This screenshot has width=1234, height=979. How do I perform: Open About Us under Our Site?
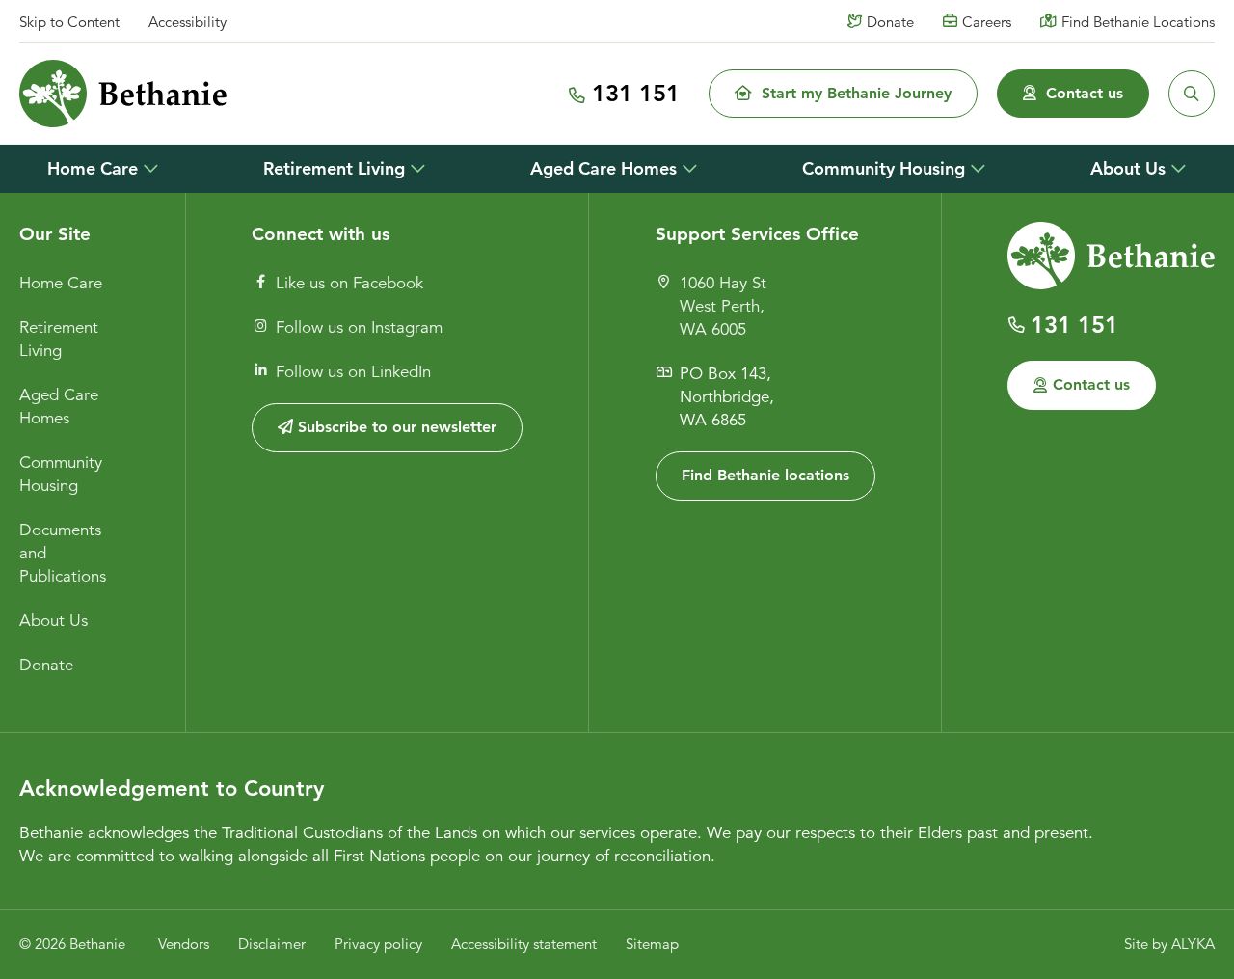[x=54, y=620]
